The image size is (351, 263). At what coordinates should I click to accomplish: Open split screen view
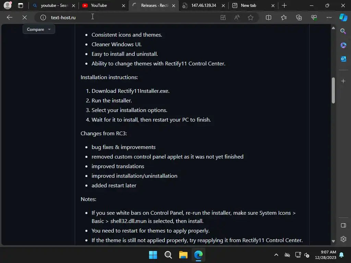point(268,17)
